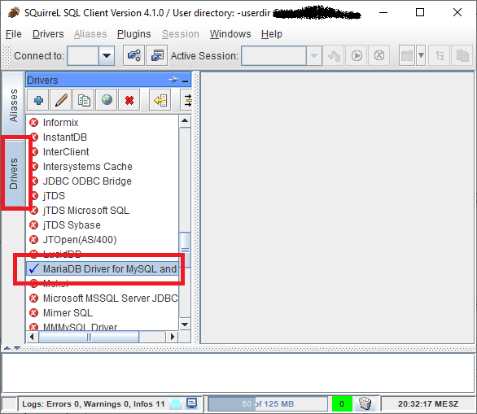The height and width of the screenshot is (414, 477).
Task: Click the log viewer monitor icon
Action: (191, 403)
